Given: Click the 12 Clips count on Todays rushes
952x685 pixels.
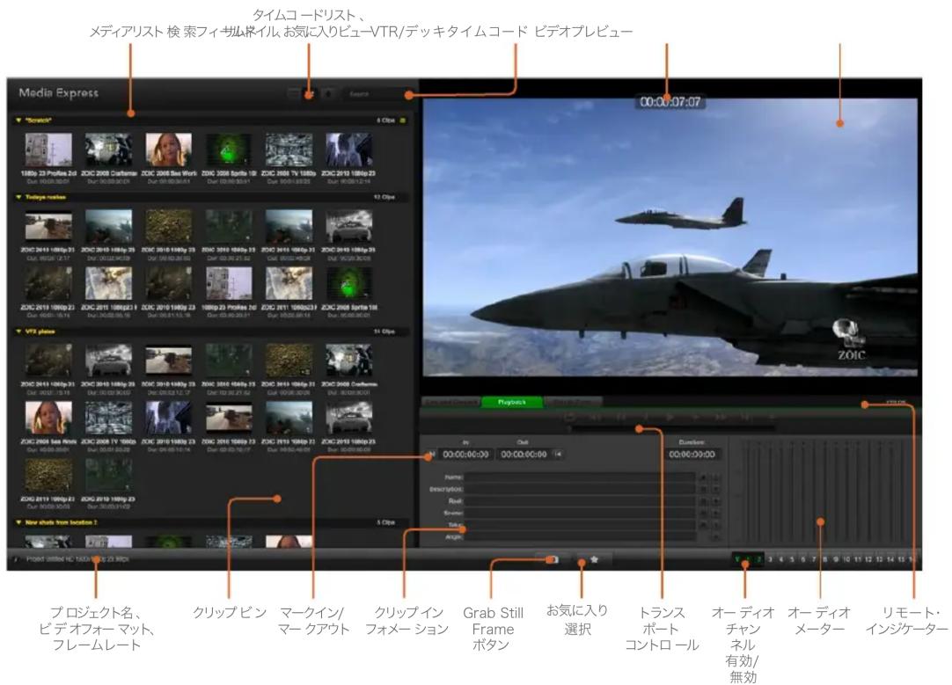Looking at the screenshot, I should [x=384, y=197].
